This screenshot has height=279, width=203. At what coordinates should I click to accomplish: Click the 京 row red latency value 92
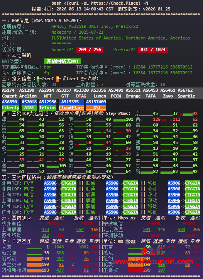[x=195, y=113]
